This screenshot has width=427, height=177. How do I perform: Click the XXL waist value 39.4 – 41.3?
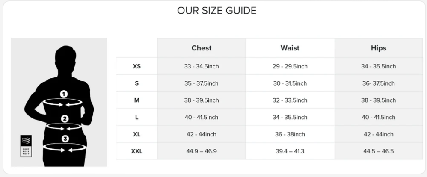pyautogui.click(x=290, y=151)
